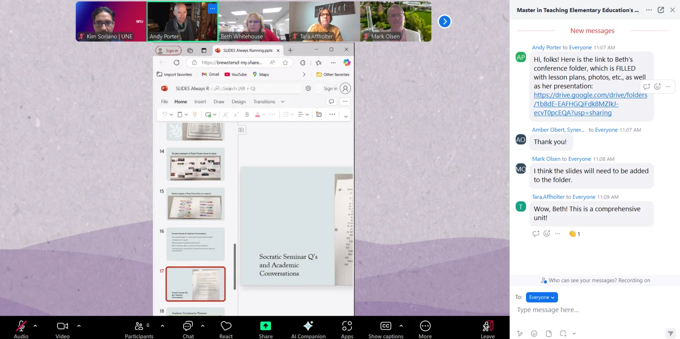The width and height of the screenshot is (680, 339).
Task: Click the clapping emoji reaction count
Action: 574,234
